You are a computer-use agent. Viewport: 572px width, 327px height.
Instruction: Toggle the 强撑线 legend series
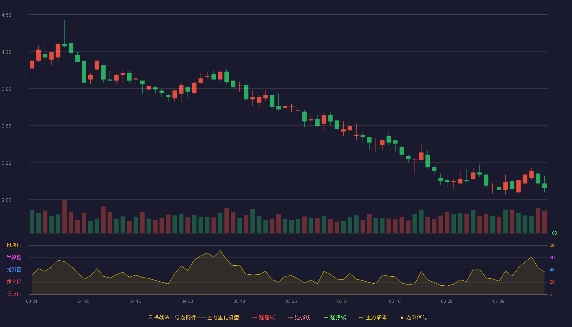[x=338, y=317]
